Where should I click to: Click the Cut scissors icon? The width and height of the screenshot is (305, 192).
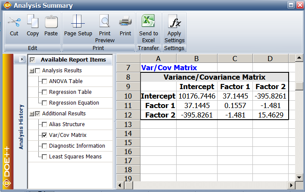pos(14,22)
